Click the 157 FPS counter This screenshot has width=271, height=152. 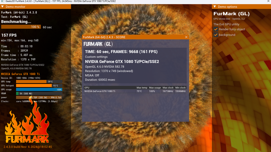click(9, 35)
